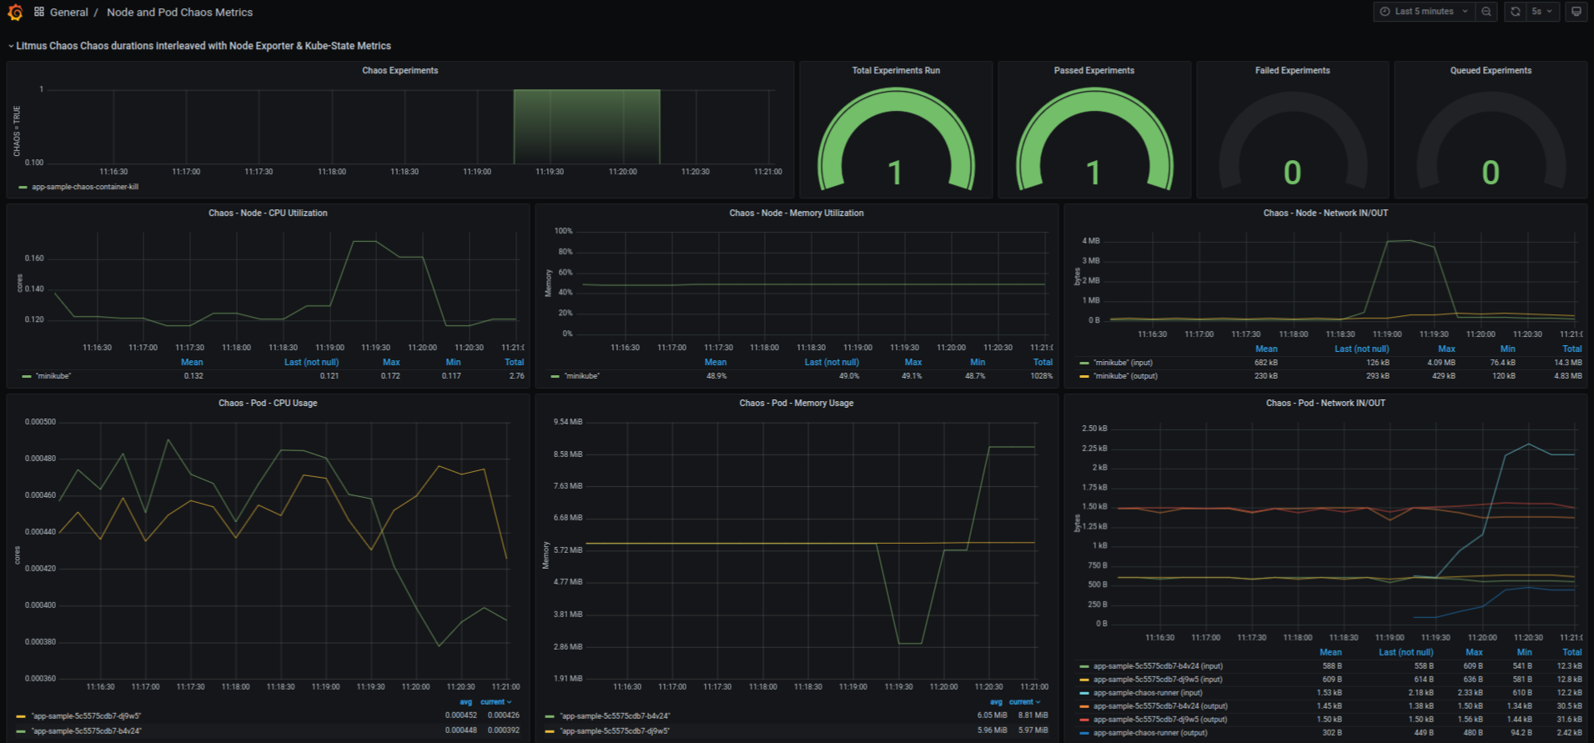Toggle app-sample-5c5575cdb7-dj9w5 (input) legend series
The image size is (1594, 743).
(x=1158, y=680)
